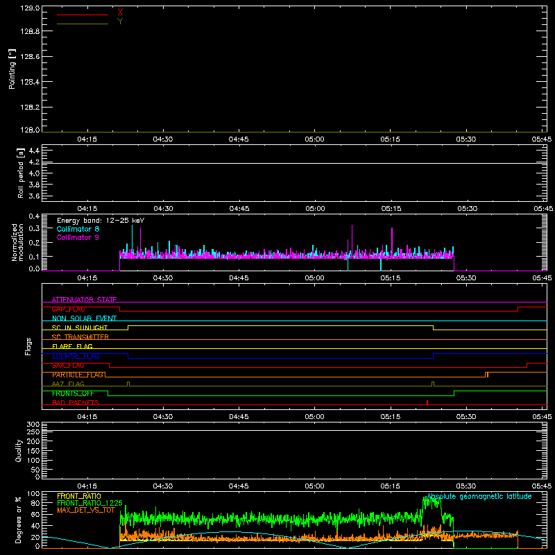Image resolution: width=555 pixels, height=555 pixels.
Task: Click the SAA_FLAG label
Action: click(68, 366)
